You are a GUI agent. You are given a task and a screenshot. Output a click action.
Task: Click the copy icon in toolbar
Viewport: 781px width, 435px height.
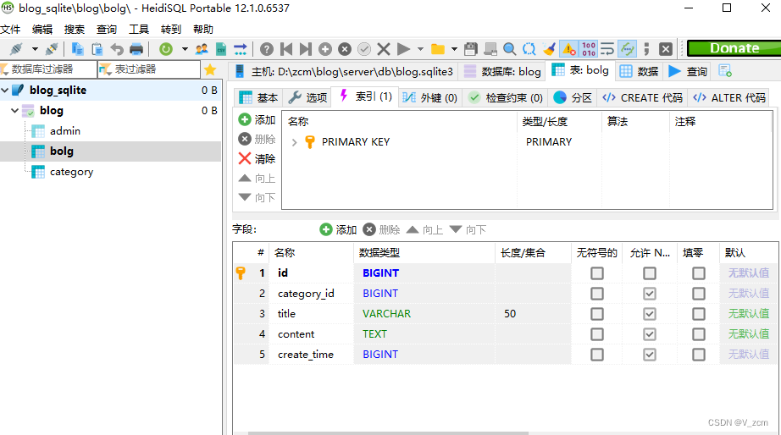pyautogui.click(x=77, y=49)
